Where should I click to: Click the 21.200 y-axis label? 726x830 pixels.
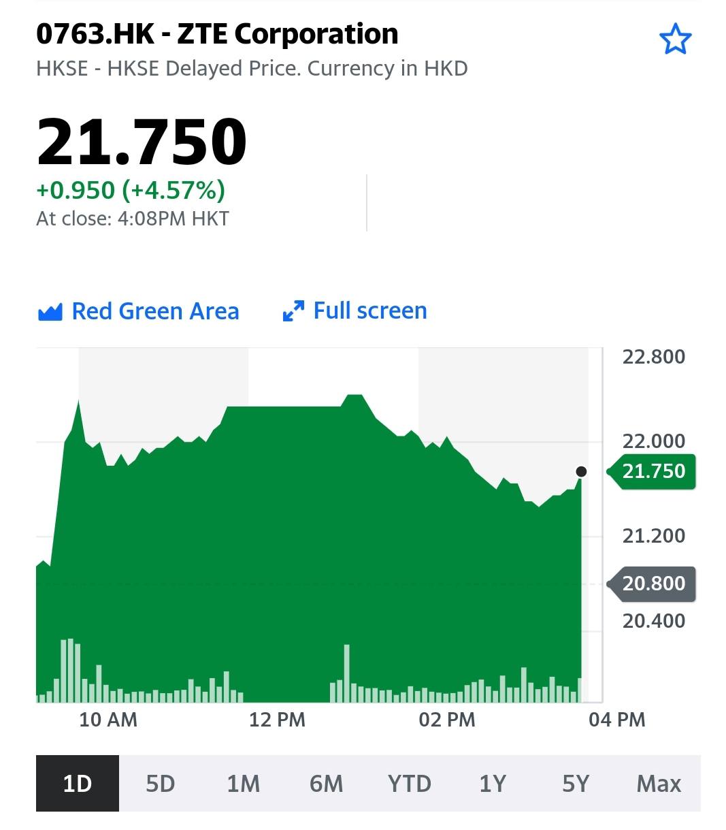click(654, 536)
